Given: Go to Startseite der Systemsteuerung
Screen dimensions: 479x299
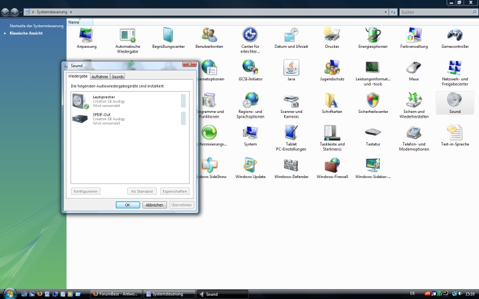Looking at the screenshot, I should pyautogui.click(x=37, y=26).
